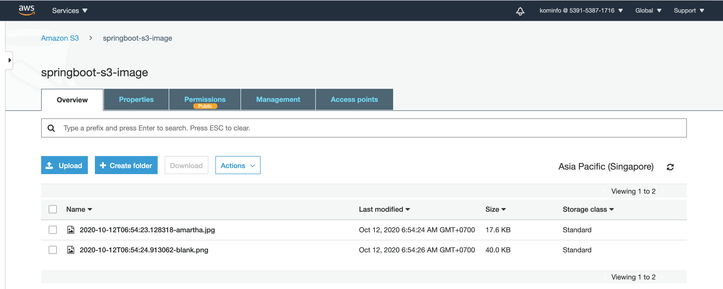
Task: Expand the left sidebar arrow
Action: 10,60
